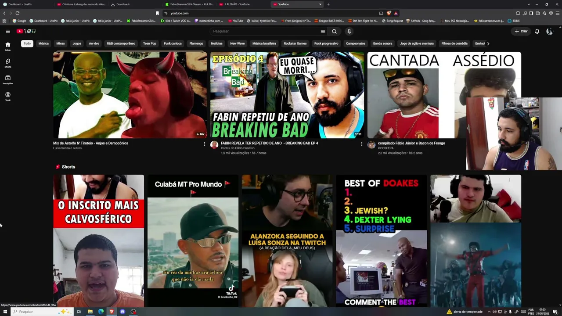The width and height of the screenshot is (562, 316).
Task: Select the Música filter chip
Action: coord(43,43)
